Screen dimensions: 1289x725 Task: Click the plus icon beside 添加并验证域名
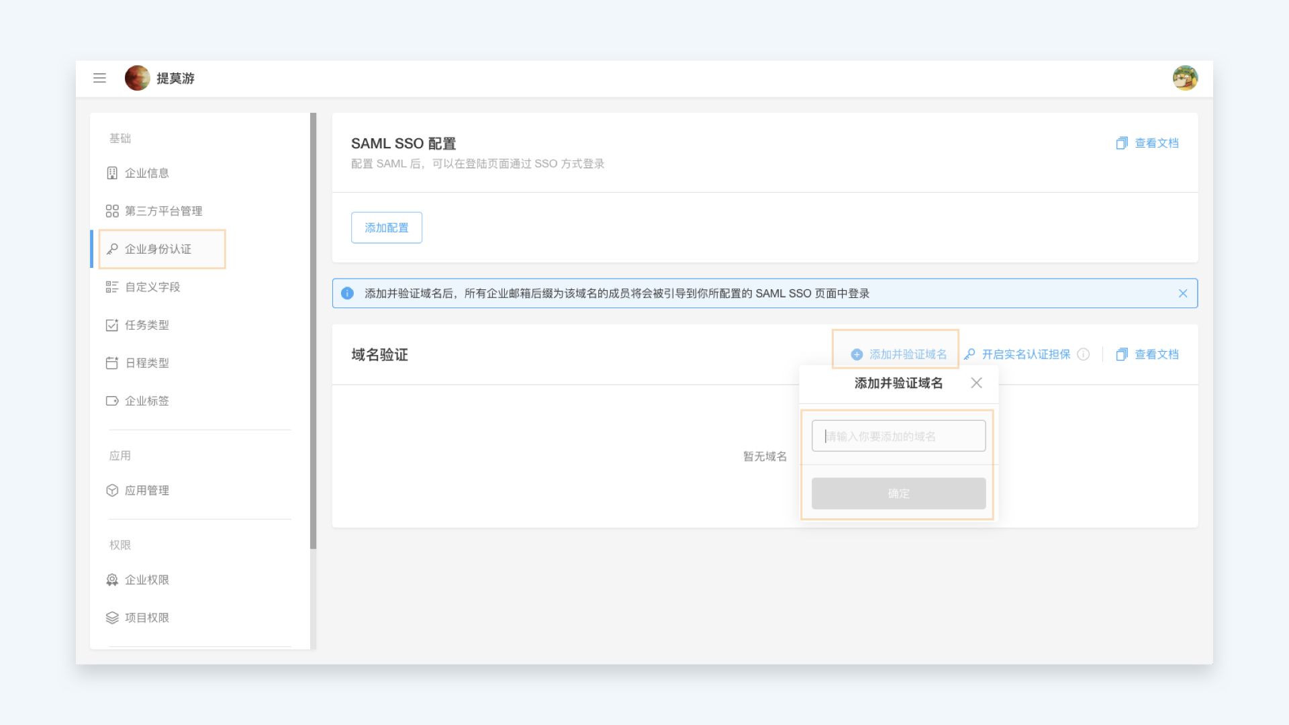point(857,354)
